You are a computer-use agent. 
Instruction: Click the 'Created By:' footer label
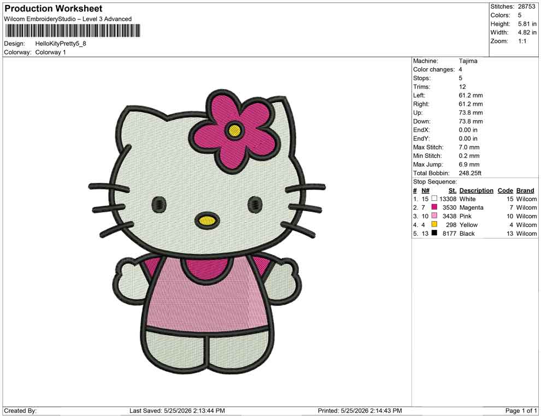20,411
